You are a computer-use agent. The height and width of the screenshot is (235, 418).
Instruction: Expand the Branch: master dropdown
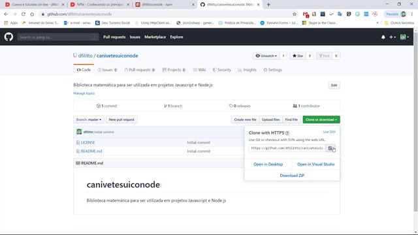(x=89, y=119)
